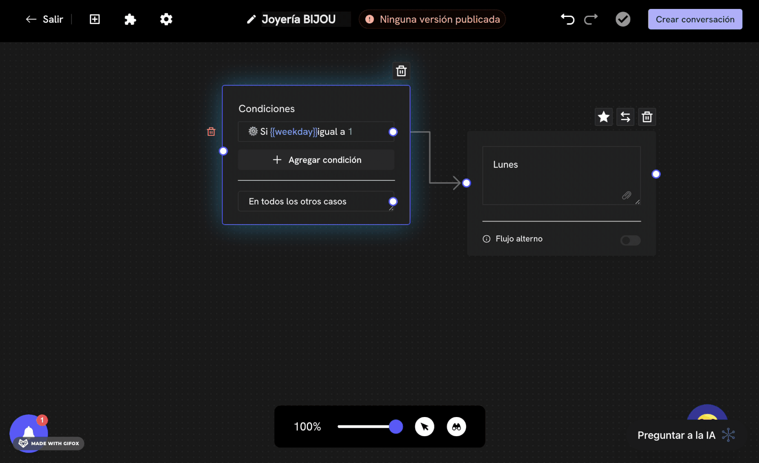This screenshot has height=463, width=759.
Task: Select the pointer tool in bottom bar
Action: (425, 426)
